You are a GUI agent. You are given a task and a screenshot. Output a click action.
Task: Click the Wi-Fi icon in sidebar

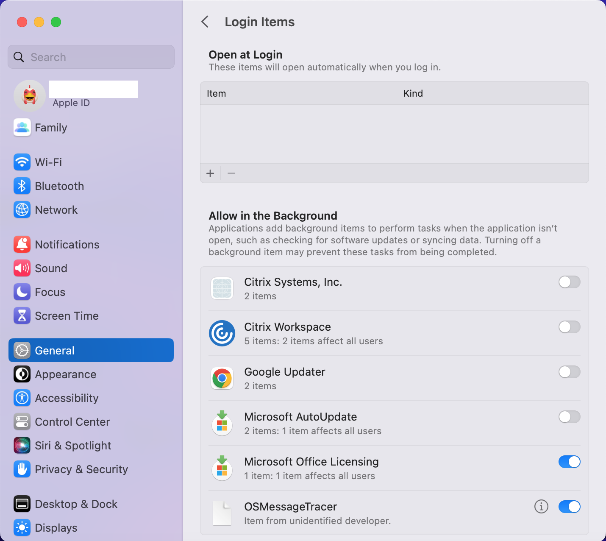tap(22, 162)
